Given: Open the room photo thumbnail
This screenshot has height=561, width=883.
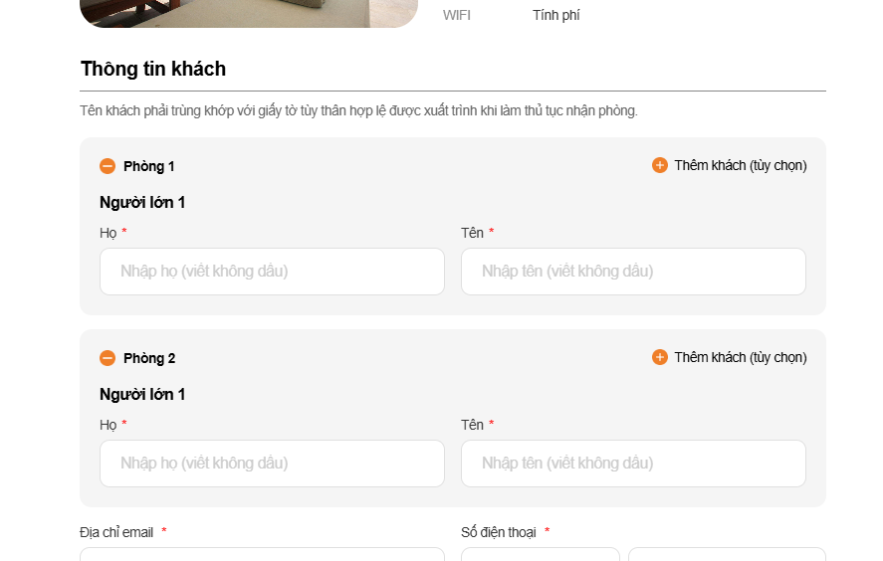Looking at the screenshot, I should [x=249, y=13].
